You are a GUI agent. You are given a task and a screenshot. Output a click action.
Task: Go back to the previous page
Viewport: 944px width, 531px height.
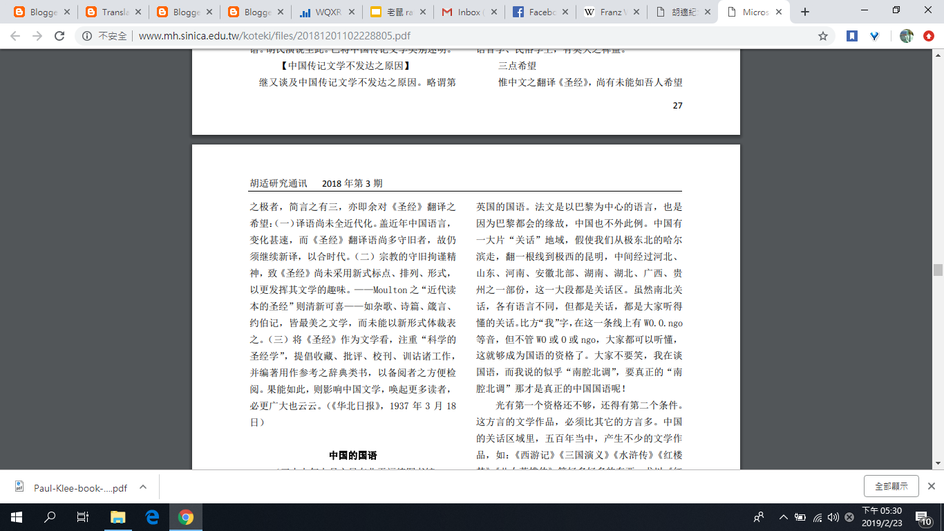[15, 37]
